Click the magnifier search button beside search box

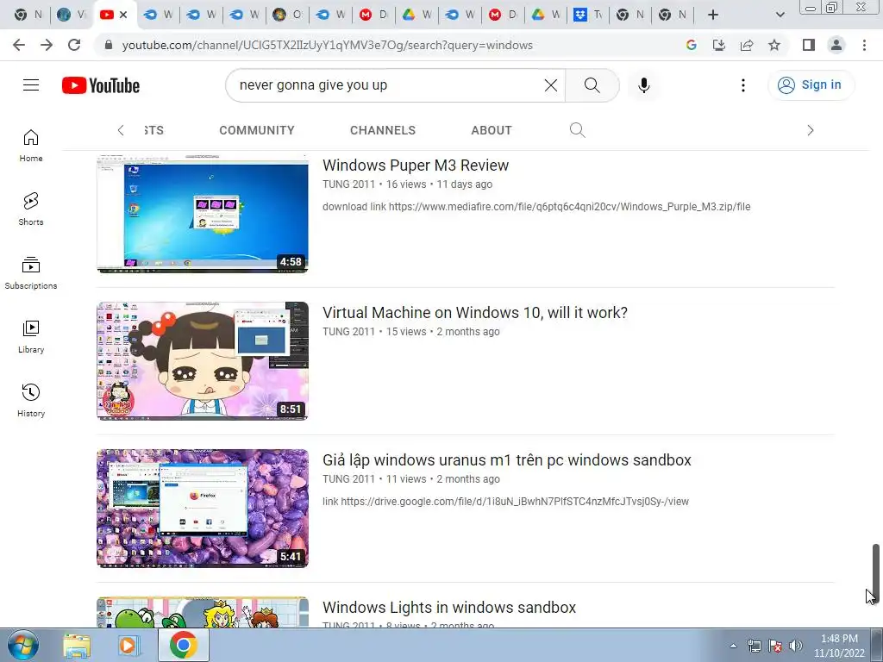click(592, 85)
